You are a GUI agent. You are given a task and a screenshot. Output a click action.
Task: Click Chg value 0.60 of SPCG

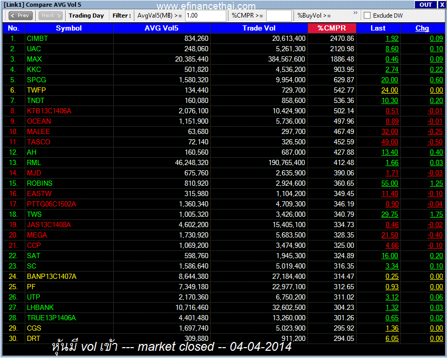[437, 80]
